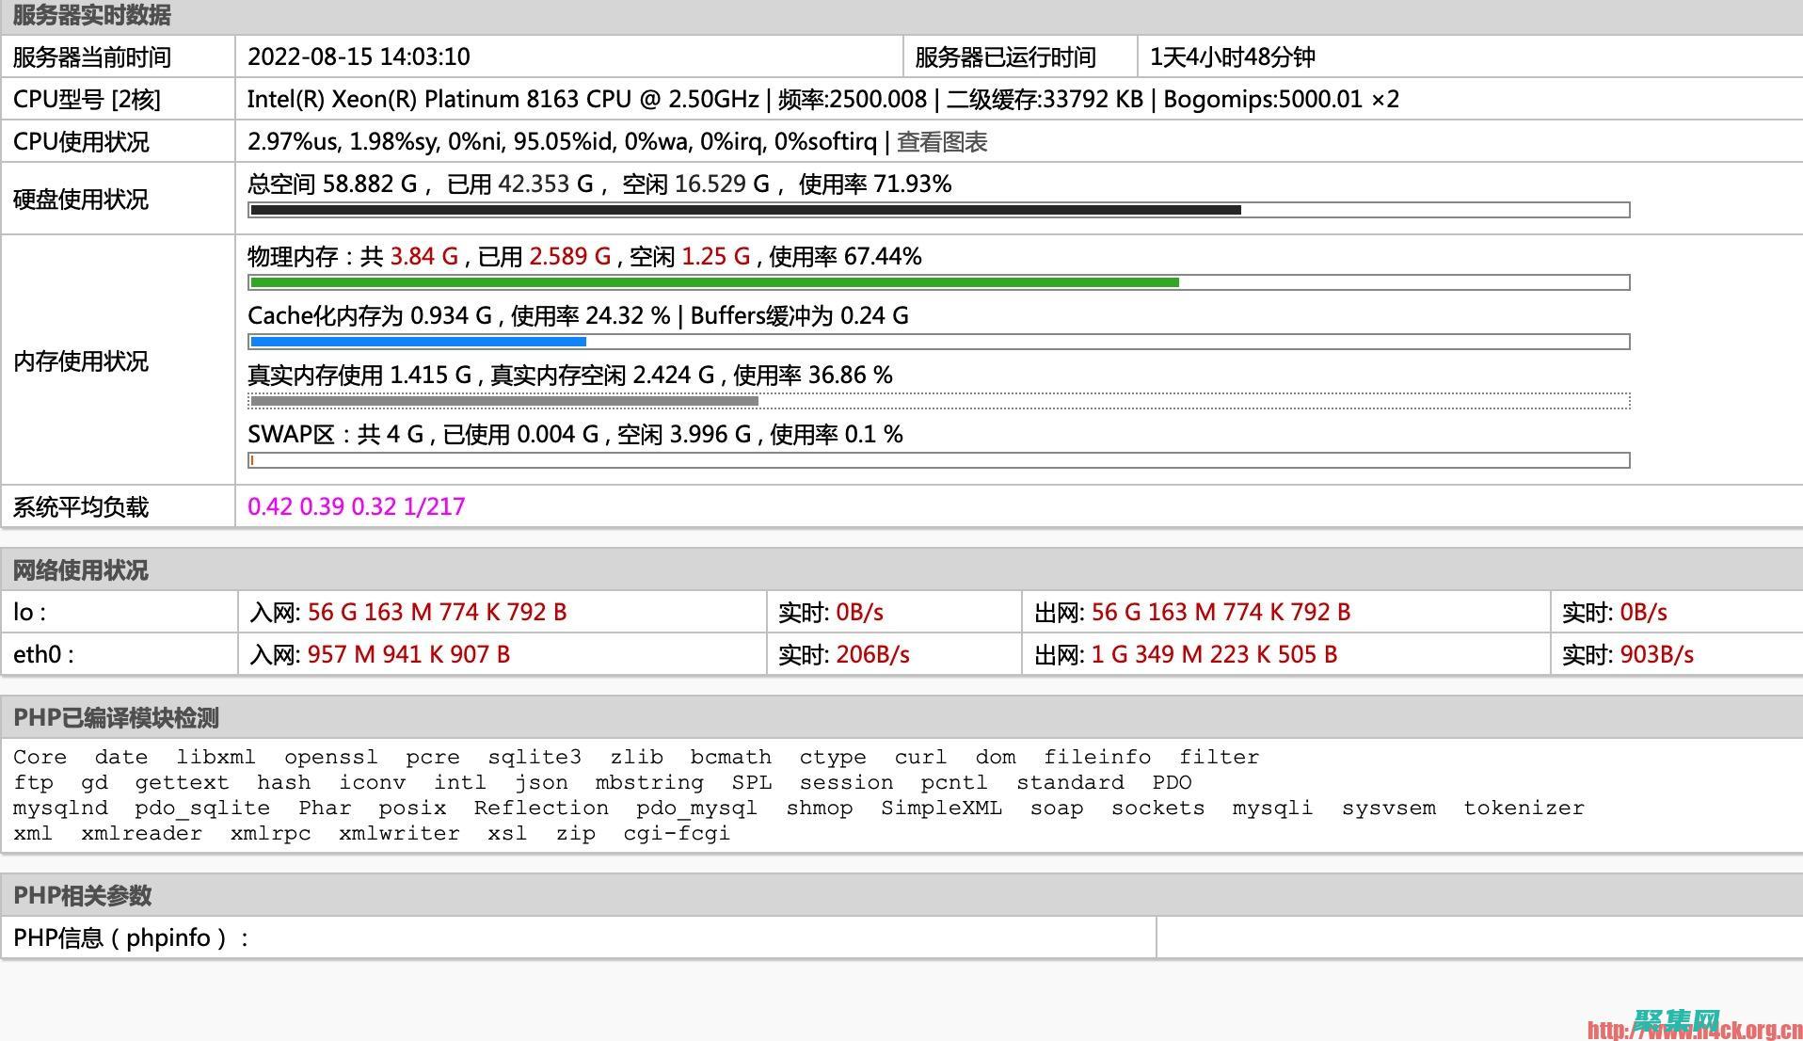Click the blue Cache memory bar
This screenshot has width=1803, height=1041.
point(419,342)
